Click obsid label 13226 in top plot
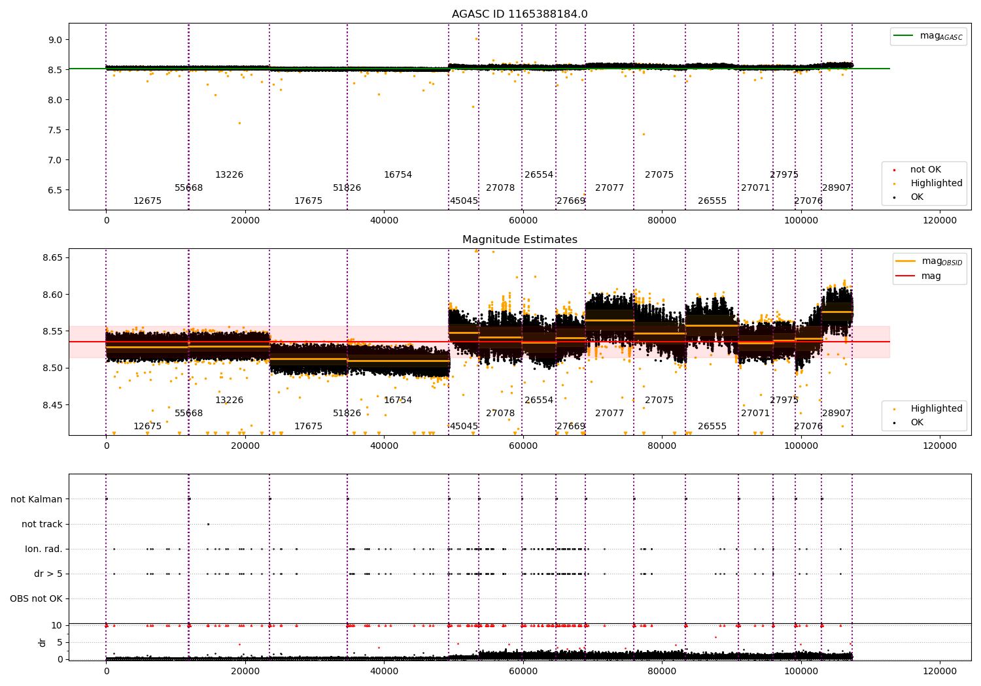The image size is (981, 686). 229,175
